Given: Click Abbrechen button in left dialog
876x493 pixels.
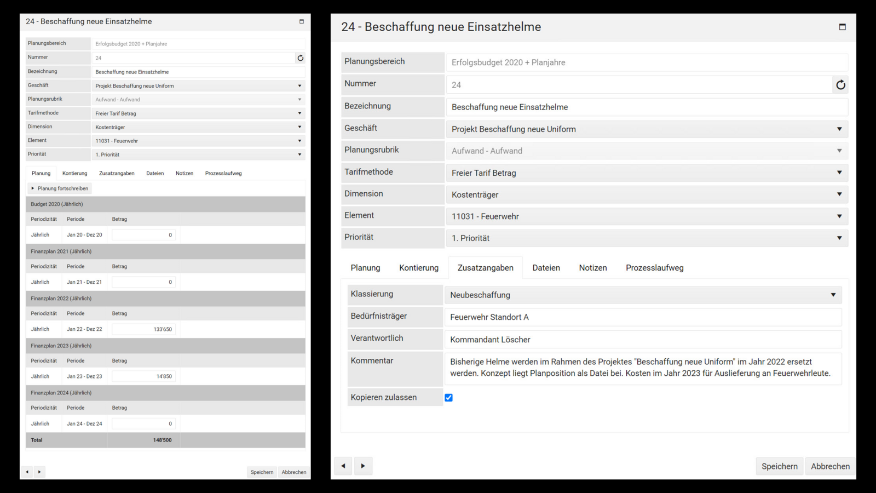Looking at the screenshot, I should tap(293, 472).
